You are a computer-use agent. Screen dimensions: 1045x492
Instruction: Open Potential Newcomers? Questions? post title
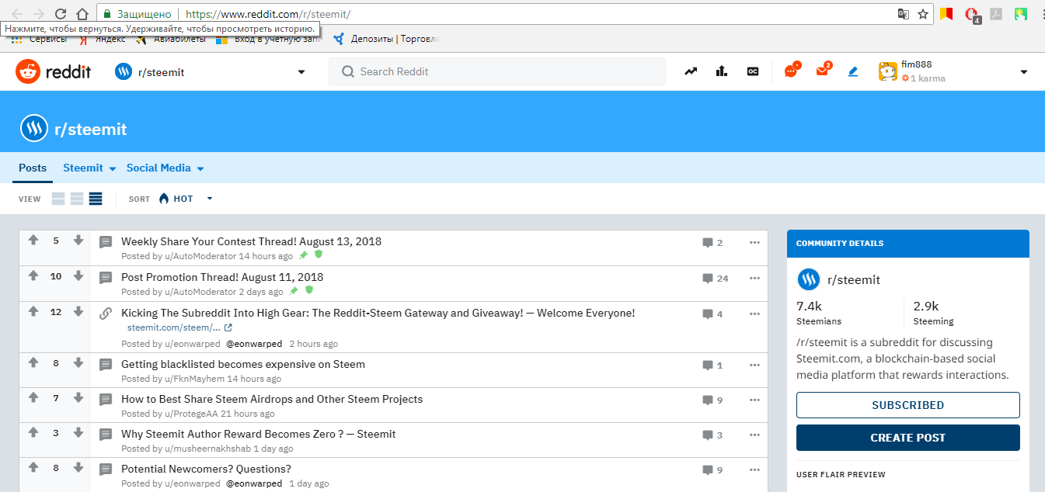206,469
